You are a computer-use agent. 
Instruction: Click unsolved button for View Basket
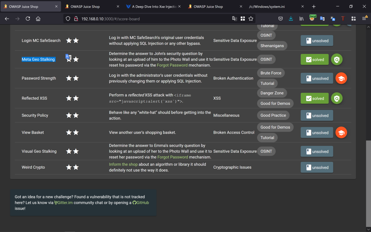(317, 132)
